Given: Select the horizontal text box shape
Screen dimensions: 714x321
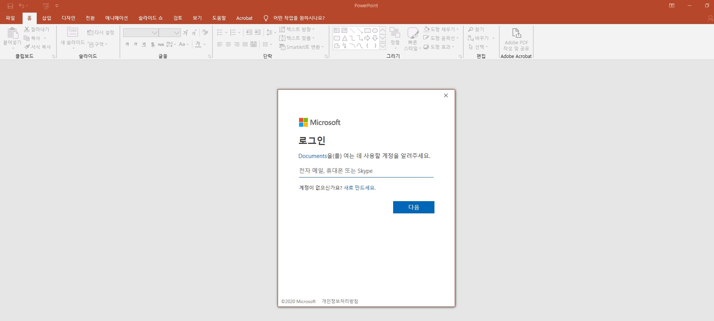Looking at the screenshot, I should 337,31.
